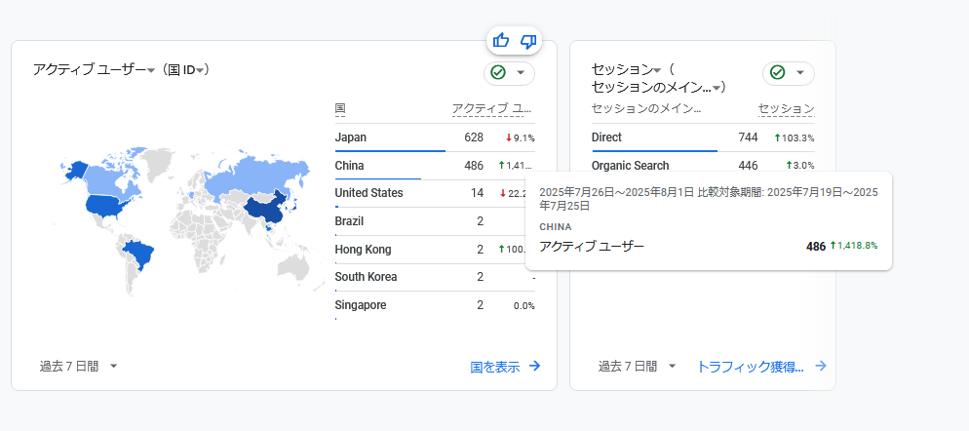Click the セッションのメイン... column header in table
The image size is (969, 431).
645,109
